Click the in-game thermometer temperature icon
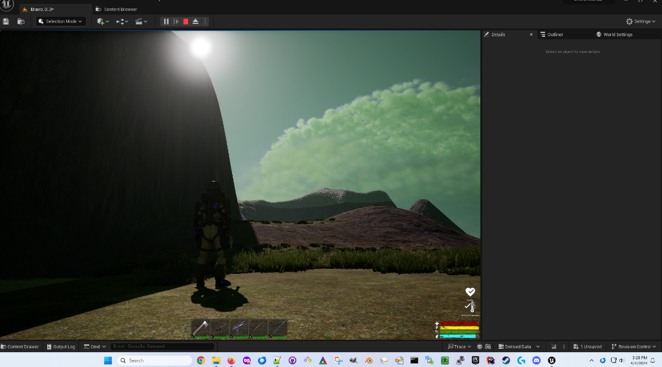Viewport: 662px width, 367px height. pyautogui.click(x=470, y=307)
